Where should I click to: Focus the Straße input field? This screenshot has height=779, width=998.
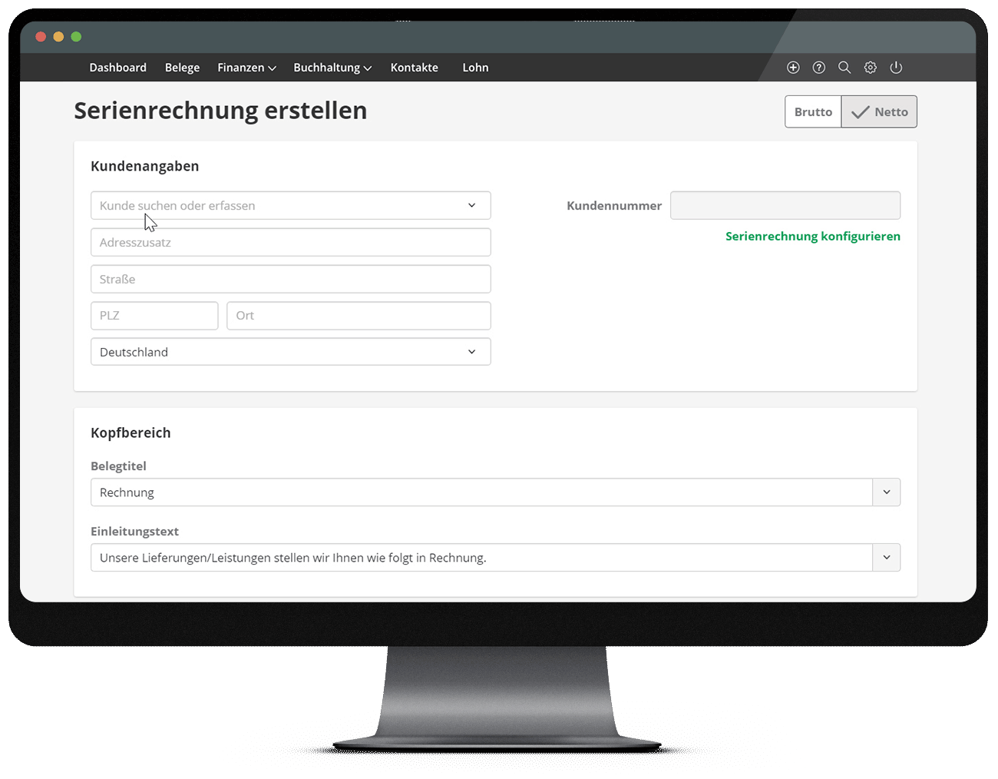(290, 280)
